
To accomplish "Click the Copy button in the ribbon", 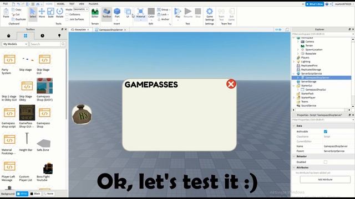I will [x=17, y=9].
